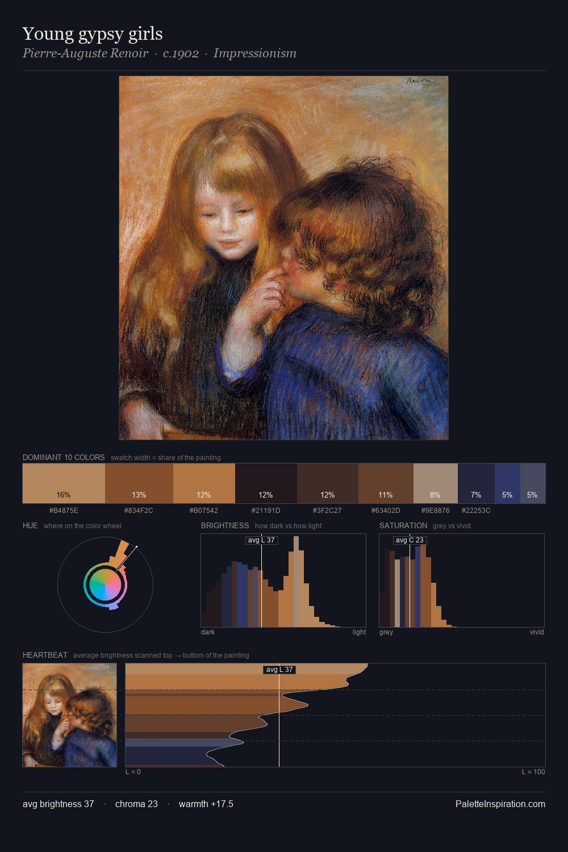This screenshot has height=852, width=568.
Task: Click the hue color wheel
Action: pos(105,584)
